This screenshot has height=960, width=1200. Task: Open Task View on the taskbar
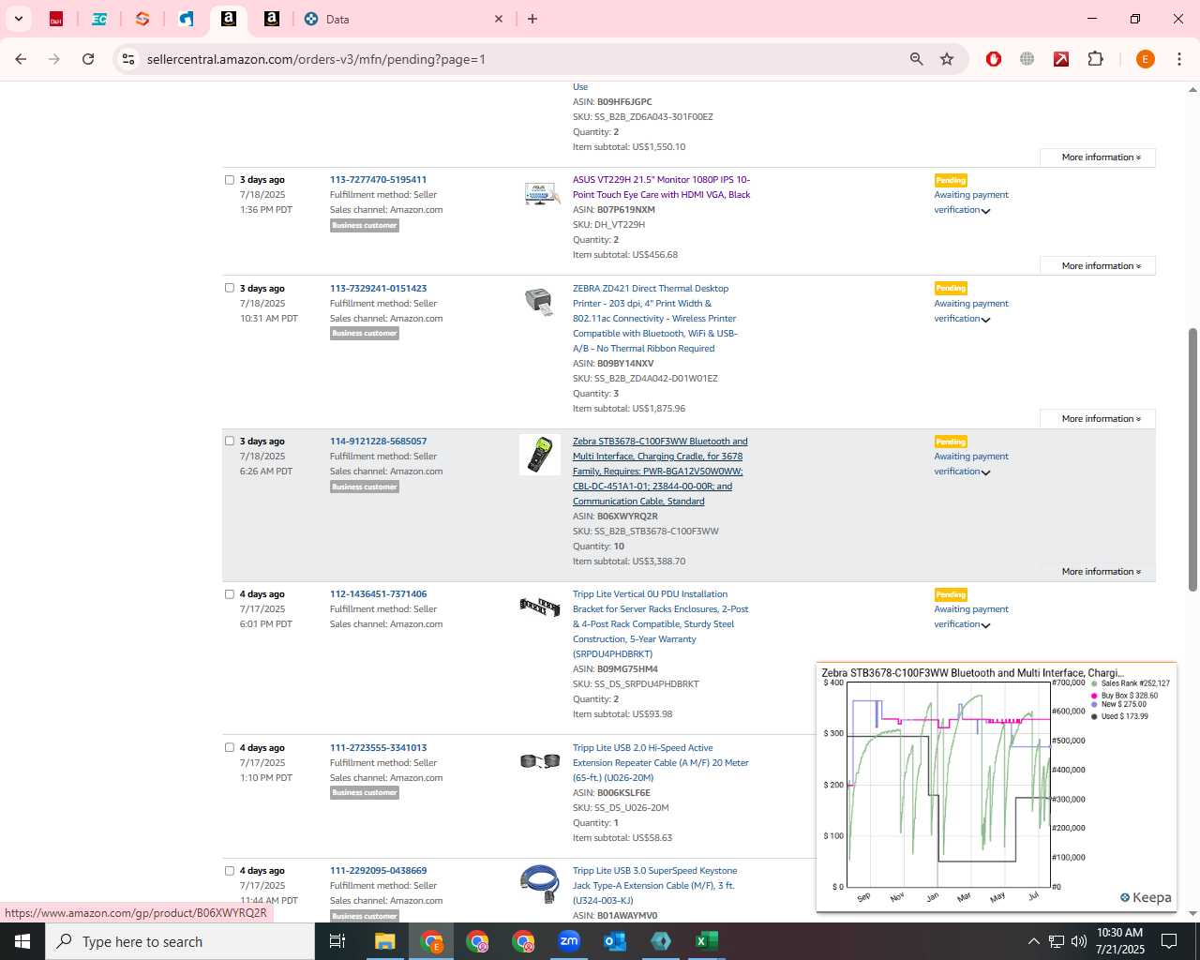pyautogui.click(x=337, y=941)
